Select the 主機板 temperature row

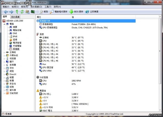point(86,37)
